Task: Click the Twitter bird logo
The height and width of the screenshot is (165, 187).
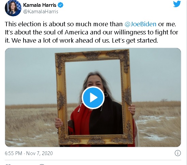Action: [x=177, y=4]
